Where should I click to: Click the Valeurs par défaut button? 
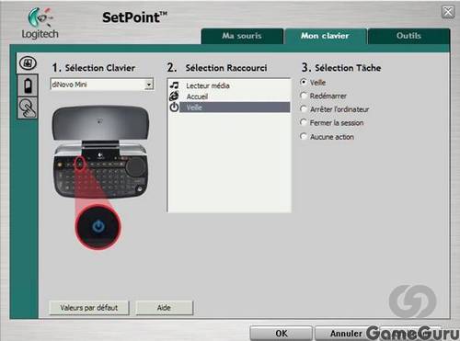point(89,308)
